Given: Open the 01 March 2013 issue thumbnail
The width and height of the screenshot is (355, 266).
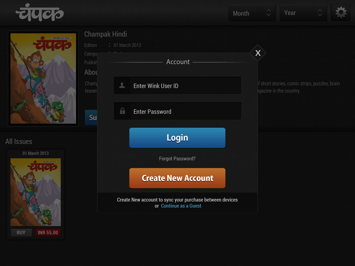Looking at the screenshot, I should point(35,192).
